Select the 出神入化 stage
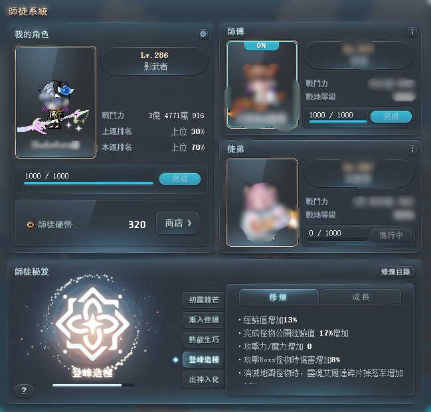This screenshot has width=431, height=412. (205, 379)
